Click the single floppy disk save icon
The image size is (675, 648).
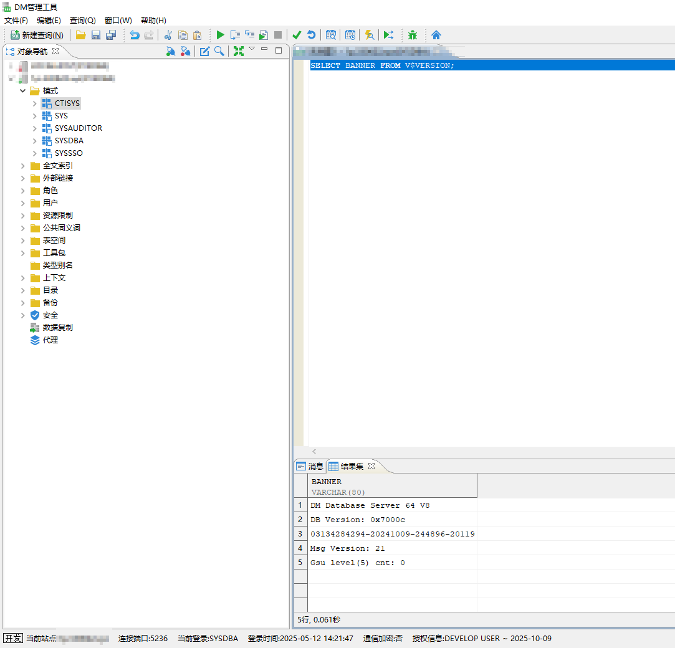click(x=96, y=36)
